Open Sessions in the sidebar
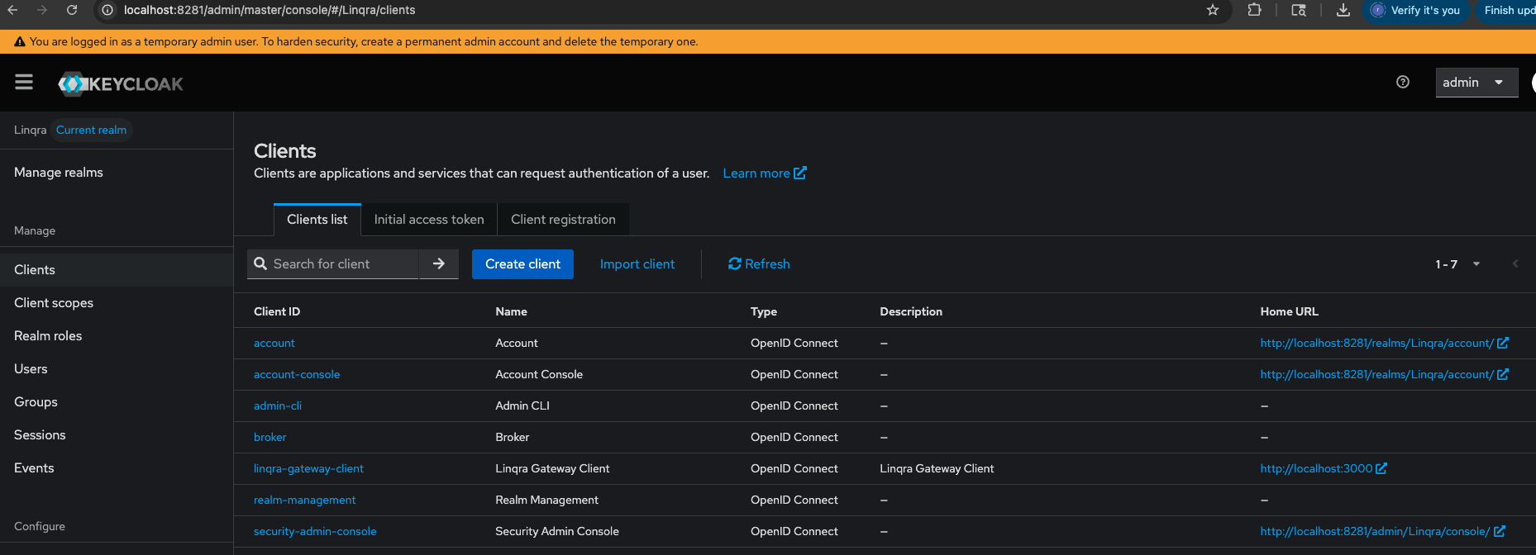Viewport: 1536px width, 555px height. coord(40,435)
